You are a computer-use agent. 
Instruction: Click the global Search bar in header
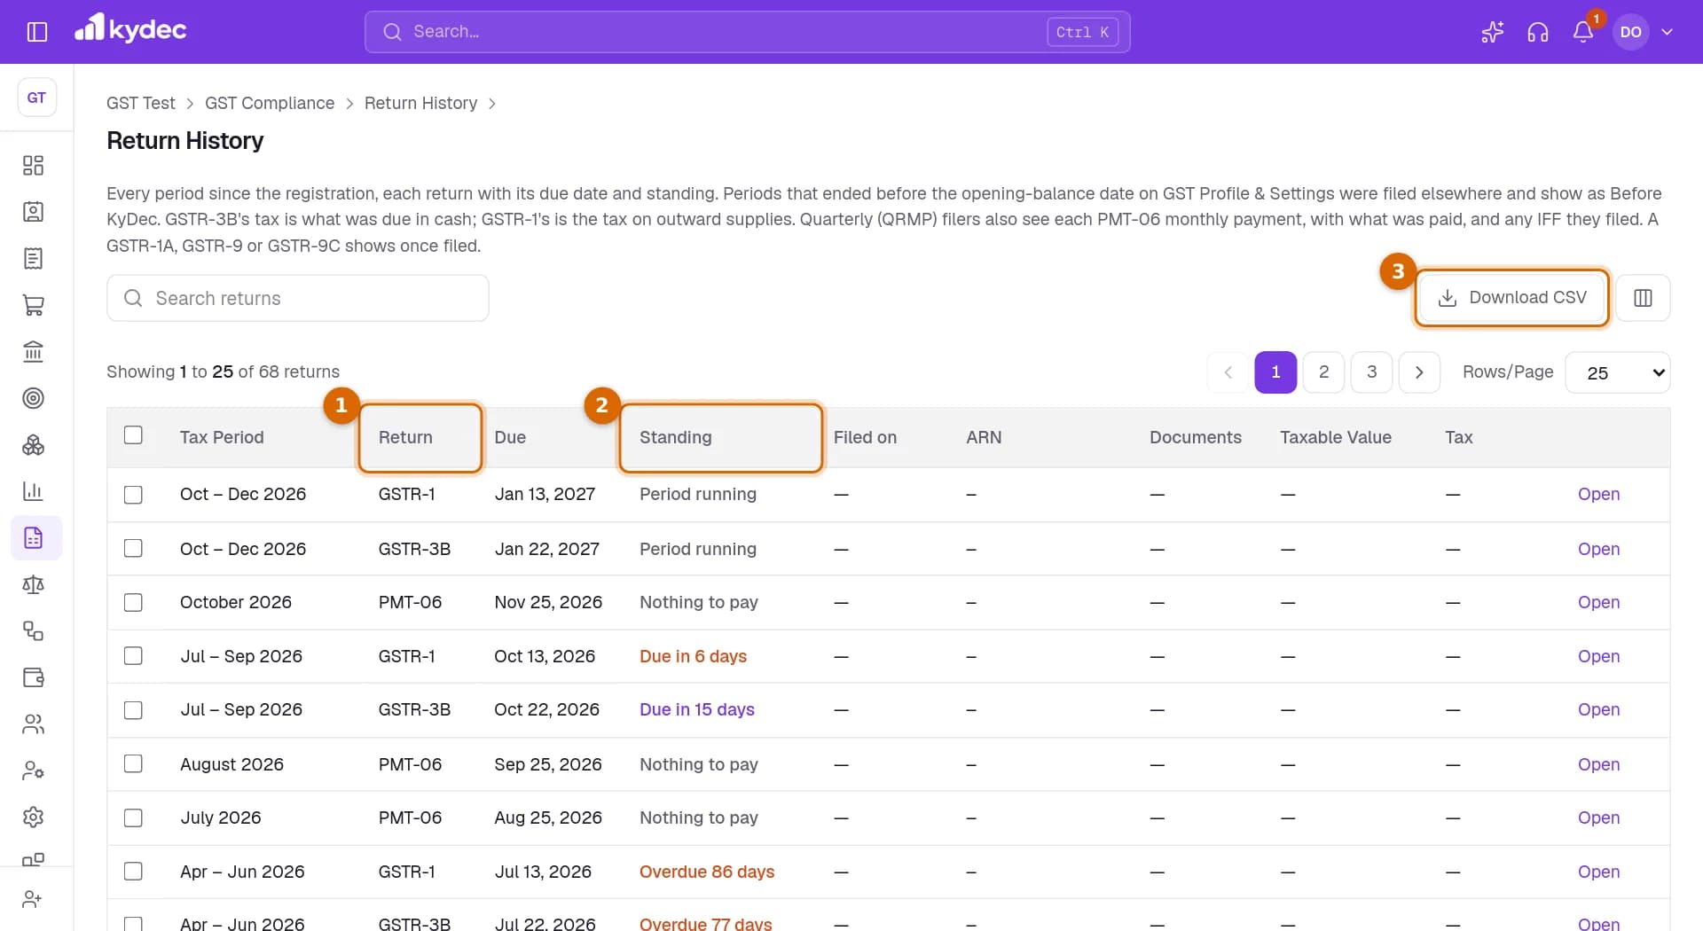pos(747,32)
